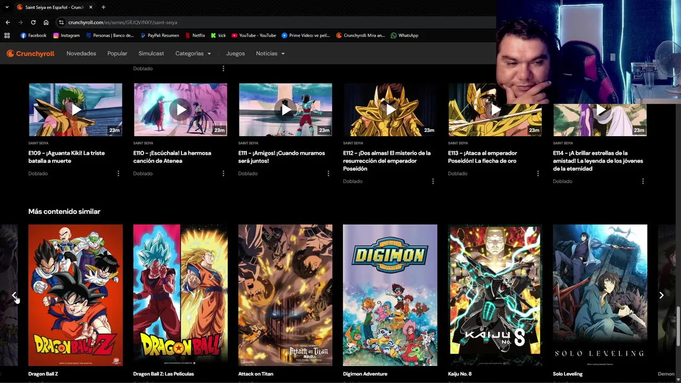Open options menu for episode E113
This screenshot has width=681, height=383.
(x=538, y=173)
